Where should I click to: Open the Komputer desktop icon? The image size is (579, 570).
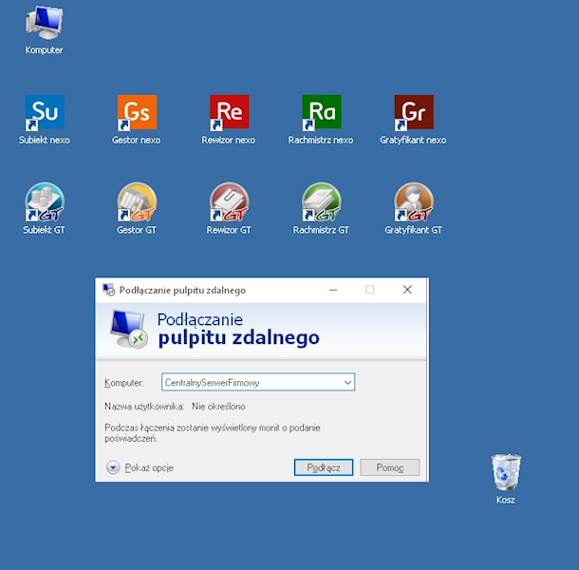point(44,30)
